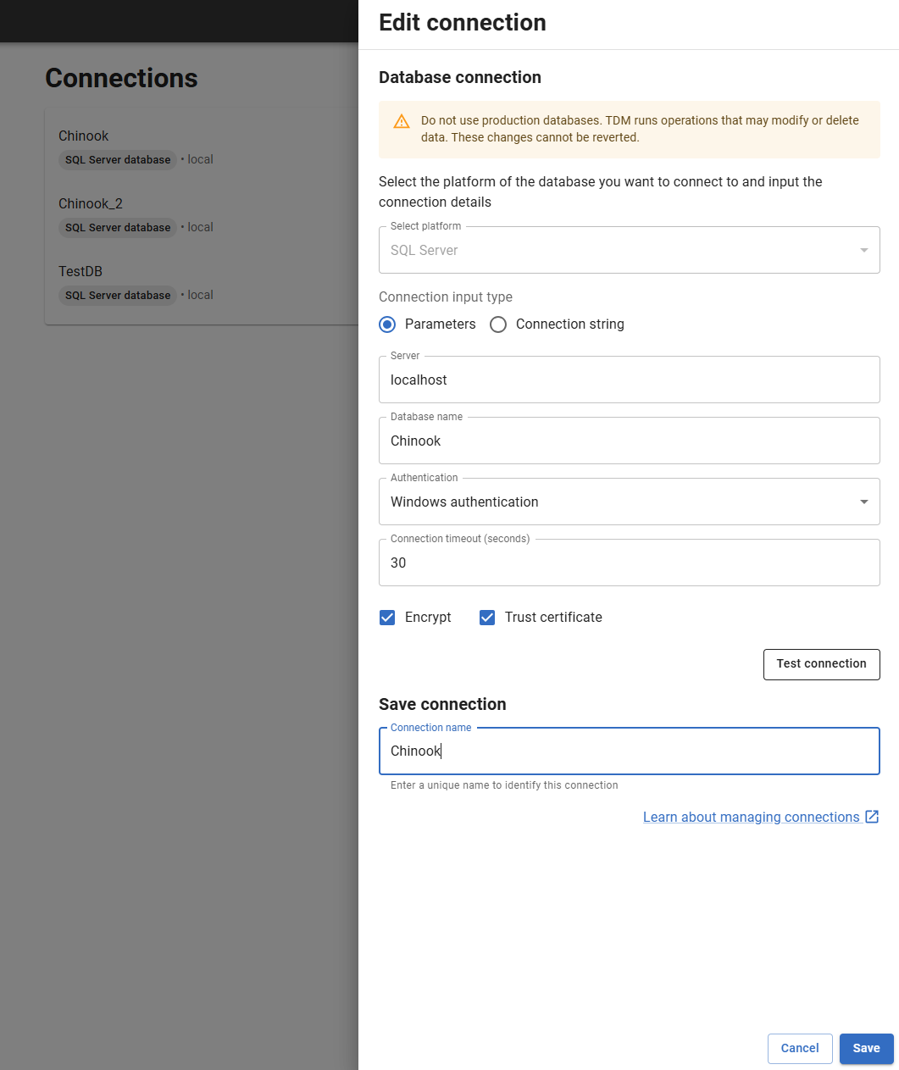Toggle the Encrypt checkbox

pyautogui.click(x=387, y=618)
